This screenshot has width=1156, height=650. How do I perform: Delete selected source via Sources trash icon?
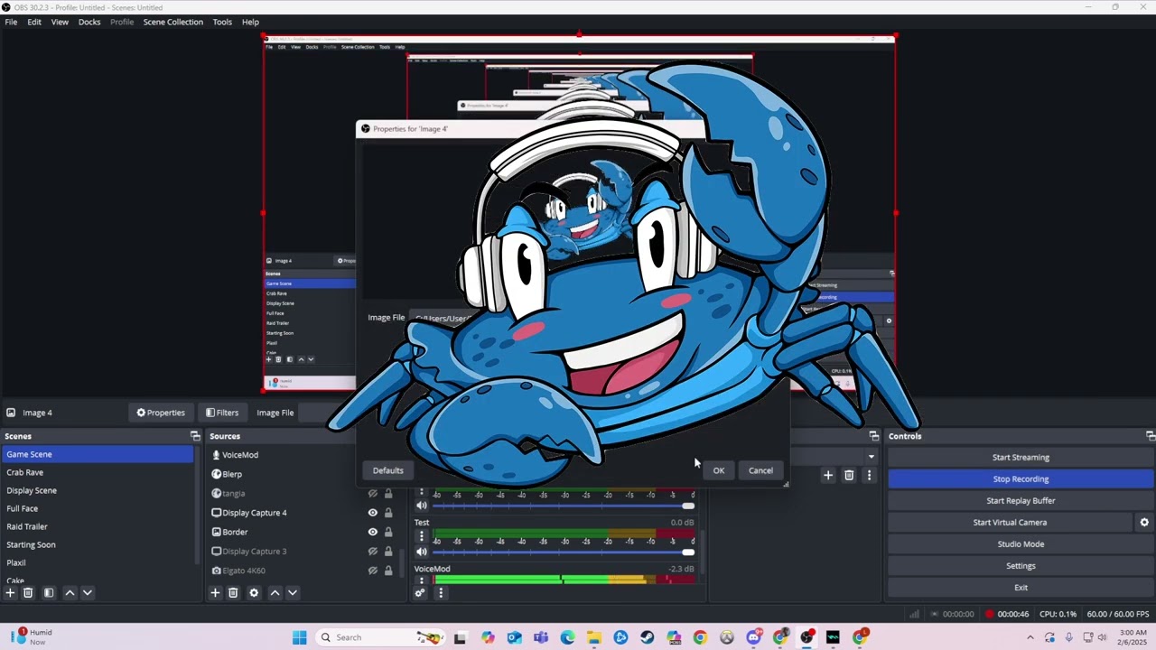233,593
